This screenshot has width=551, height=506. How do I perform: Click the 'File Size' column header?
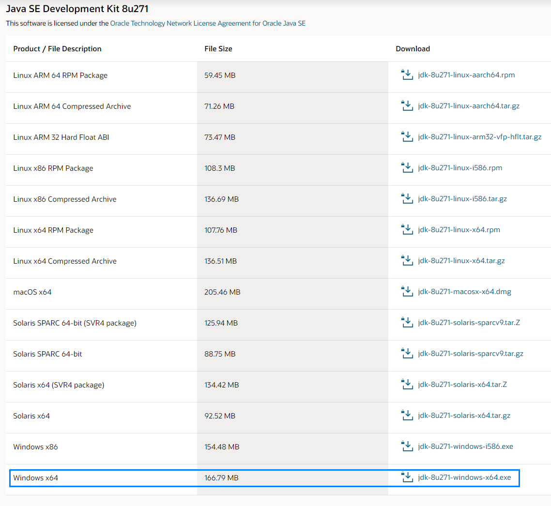(x=218, y=49)
